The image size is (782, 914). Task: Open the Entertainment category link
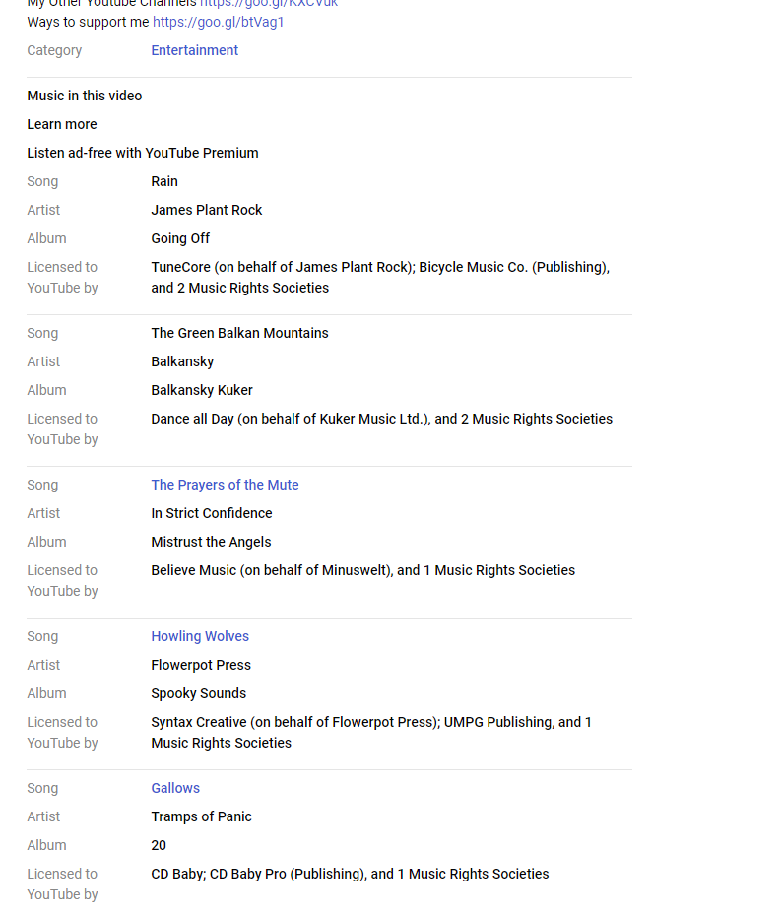pos(195,50)
